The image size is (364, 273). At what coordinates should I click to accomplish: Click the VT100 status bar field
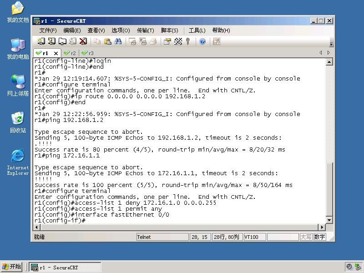tap(255, 237)
